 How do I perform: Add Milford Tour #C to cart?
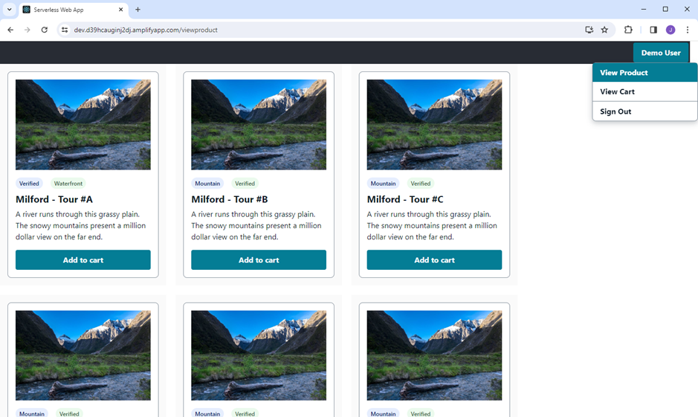pos(434,260)
